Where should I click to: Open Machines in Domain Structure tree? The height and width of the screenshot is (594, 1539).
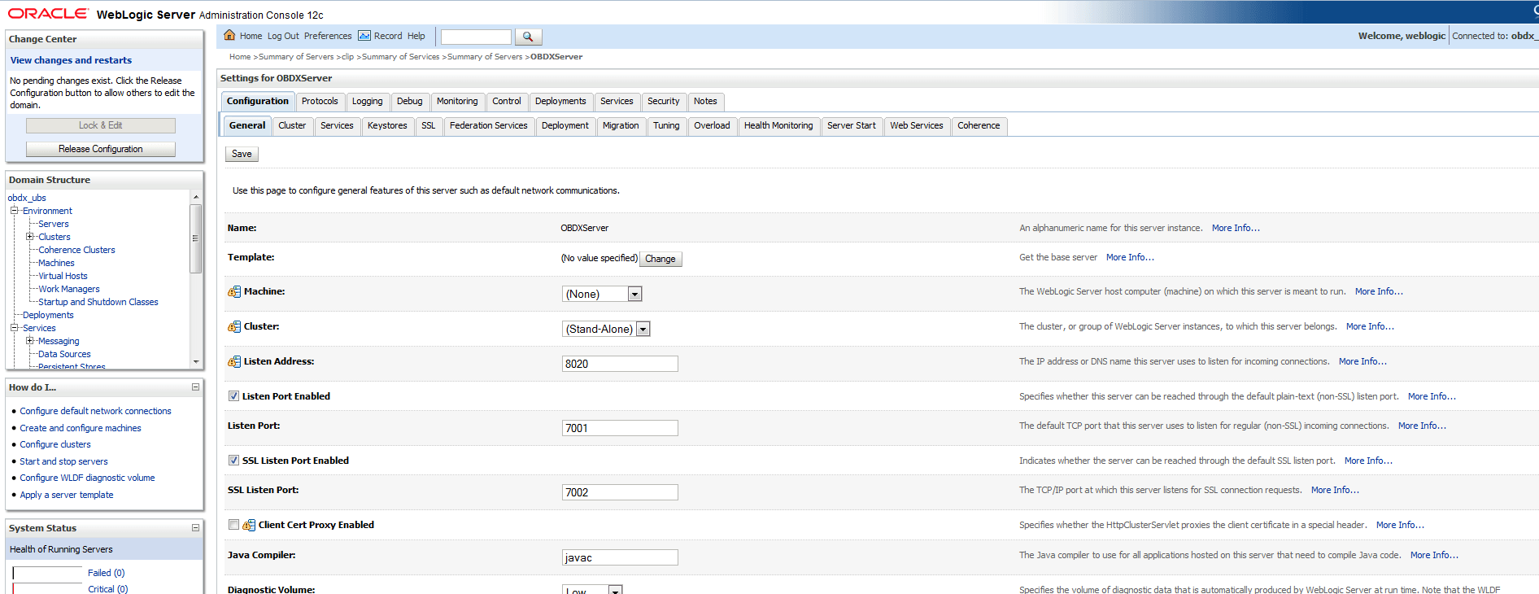tap(56, 263)
